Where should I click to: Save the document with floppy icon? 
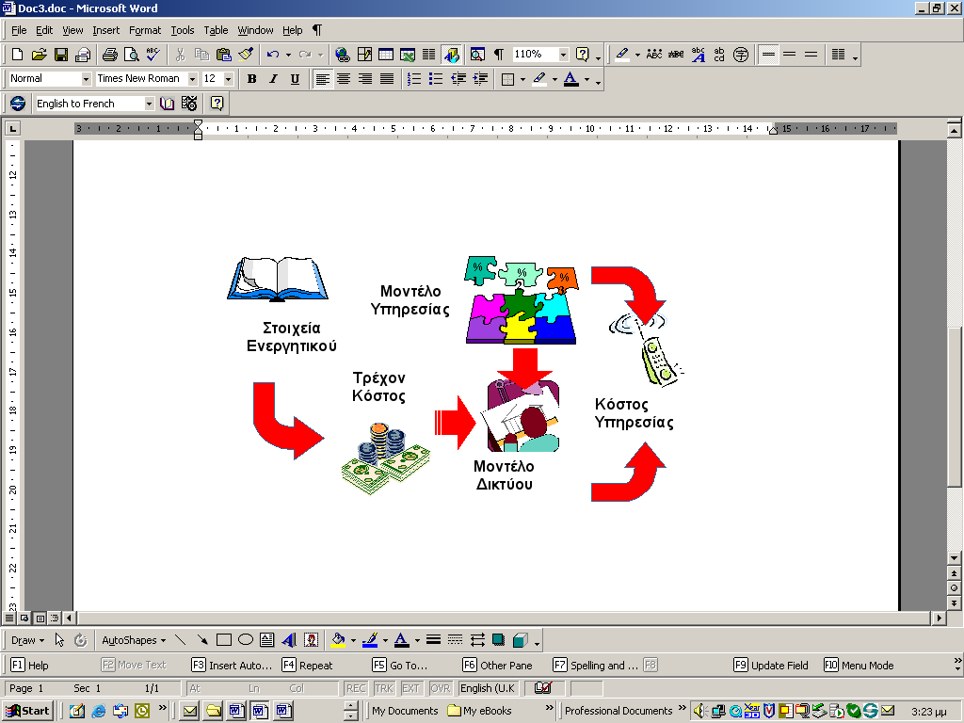[x=61, y=55]
